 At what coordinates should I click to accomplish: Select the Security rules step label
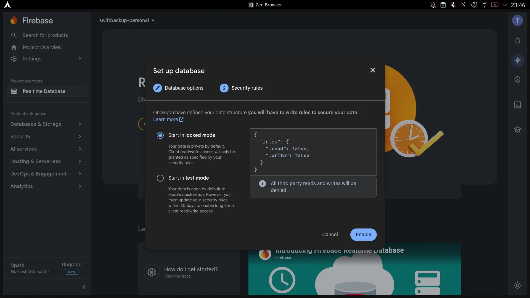pyautogui.click(x=247, y=88)
